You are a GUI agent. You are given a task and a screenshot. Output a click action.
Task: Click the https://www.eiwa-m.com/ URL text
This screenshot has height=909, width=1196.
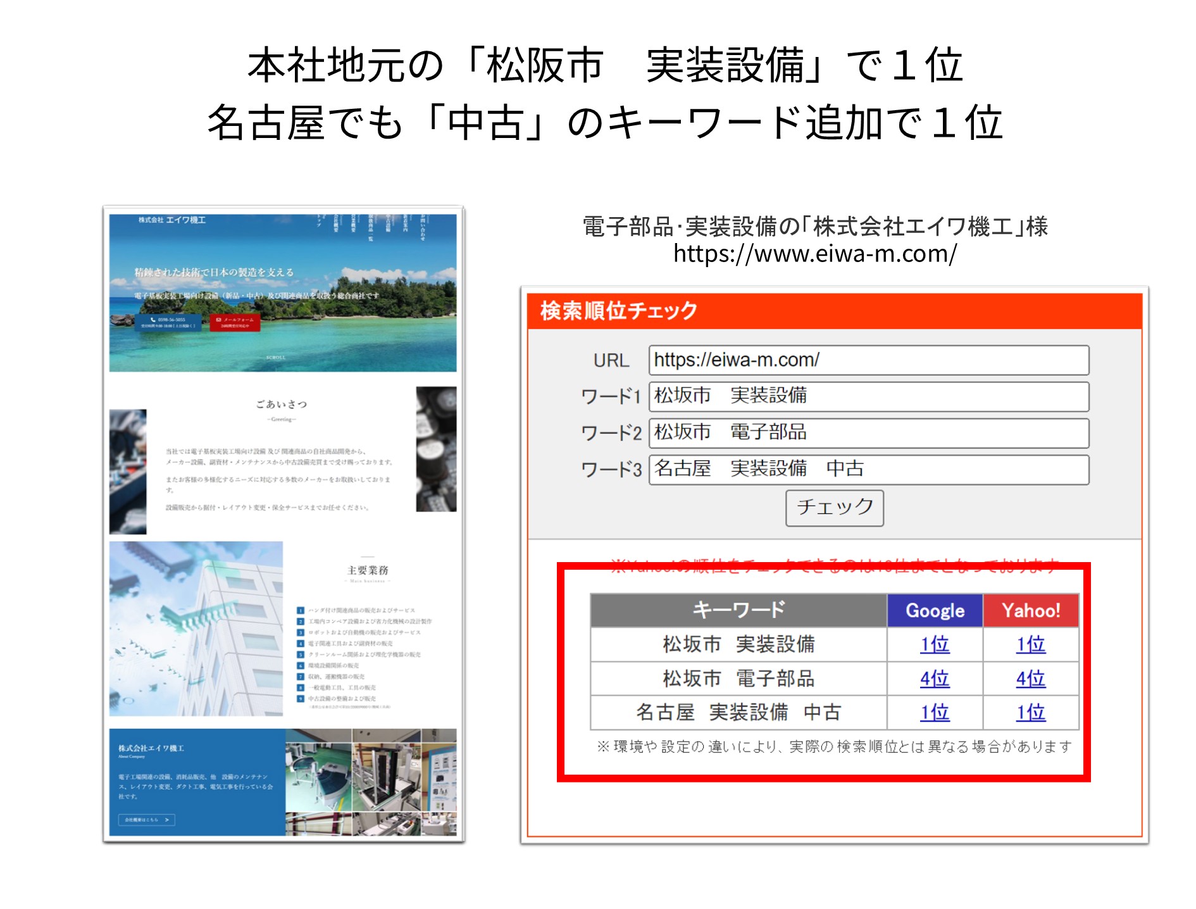pyautogui.click(x=814, y=254)
